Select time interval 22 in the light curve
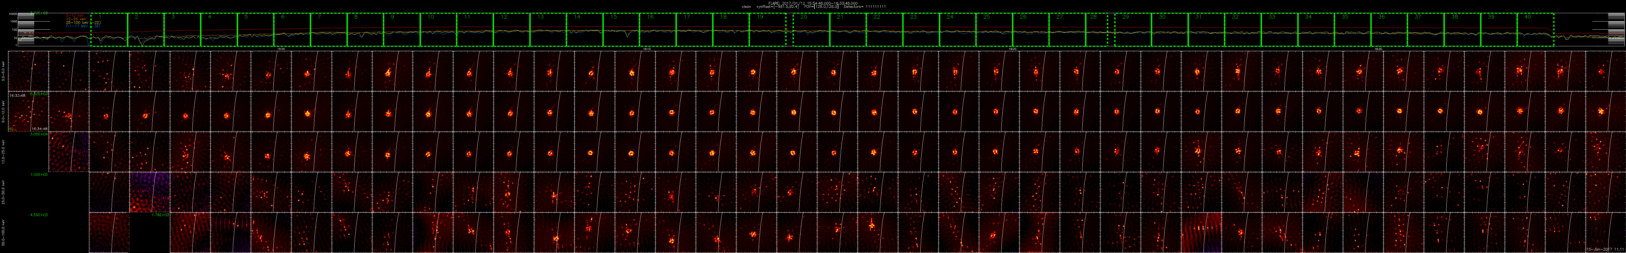 [885, 30]
